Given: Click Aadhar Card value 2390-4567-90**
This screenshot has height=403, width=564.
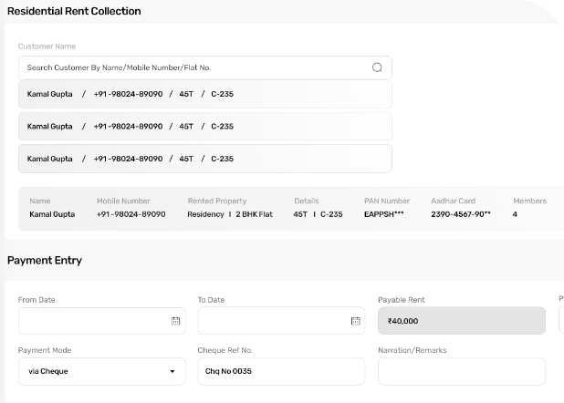Looking at the screenshot, I should click(461, 214).
